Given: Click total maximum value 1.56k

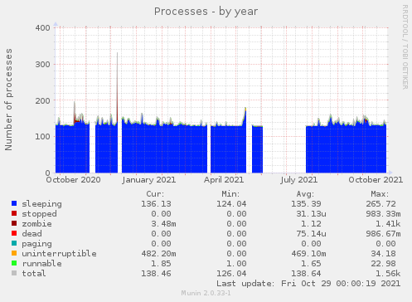Looking at the screenshot, I should point(389,274).
